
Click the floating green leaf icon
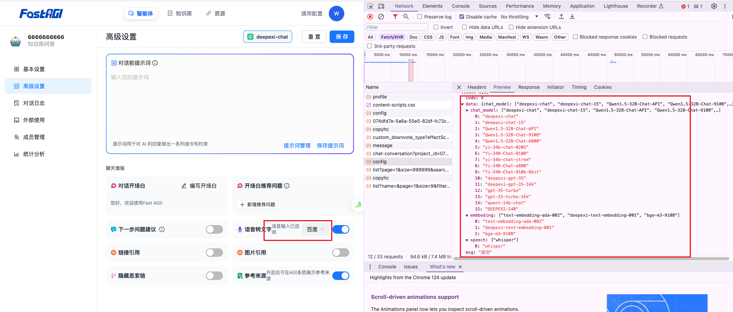click(x=358, y=205)
